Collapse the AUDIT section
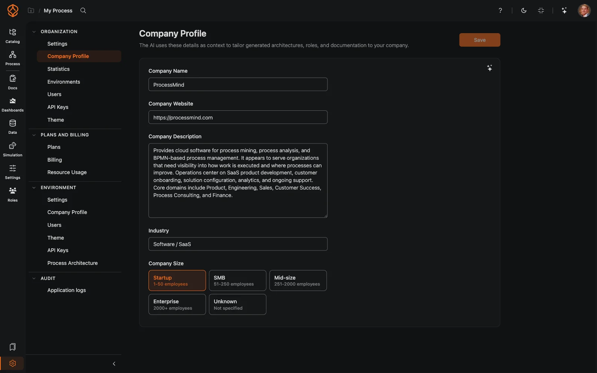The width and height of the screenshot is (597, 373). 34,278
